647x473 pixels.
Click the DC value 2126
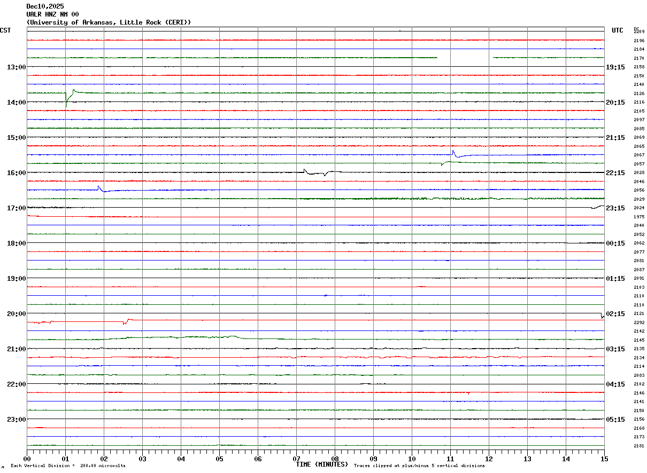pos(639,93)
